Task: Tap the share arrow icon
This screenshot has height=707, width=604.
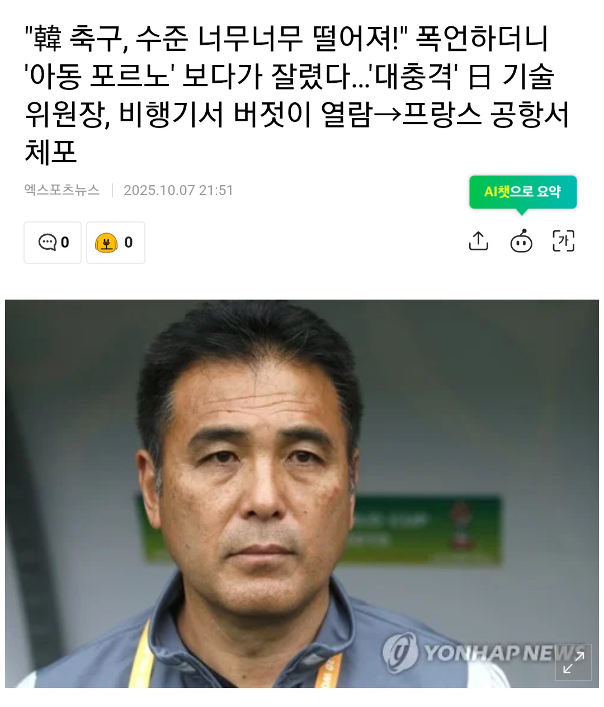Action: point(478,241)
